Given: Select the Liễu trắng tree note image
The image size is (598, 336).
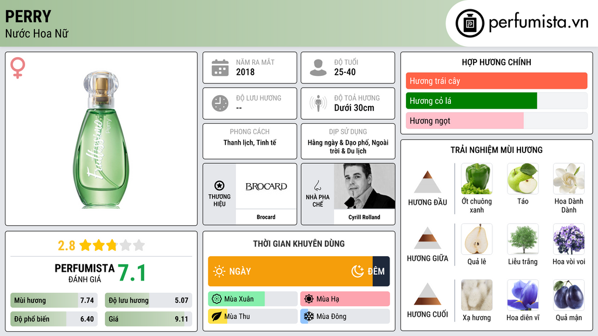Looking at the screenshot, I should 523,239.
